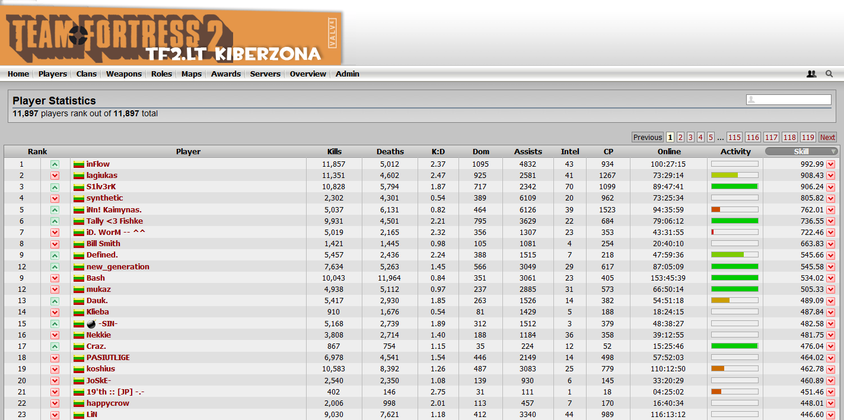Open player profile link for new_generation
Image resolution: width=844 pixels, height=420 pixels.
pyautogui.click(x=117, y=267)
